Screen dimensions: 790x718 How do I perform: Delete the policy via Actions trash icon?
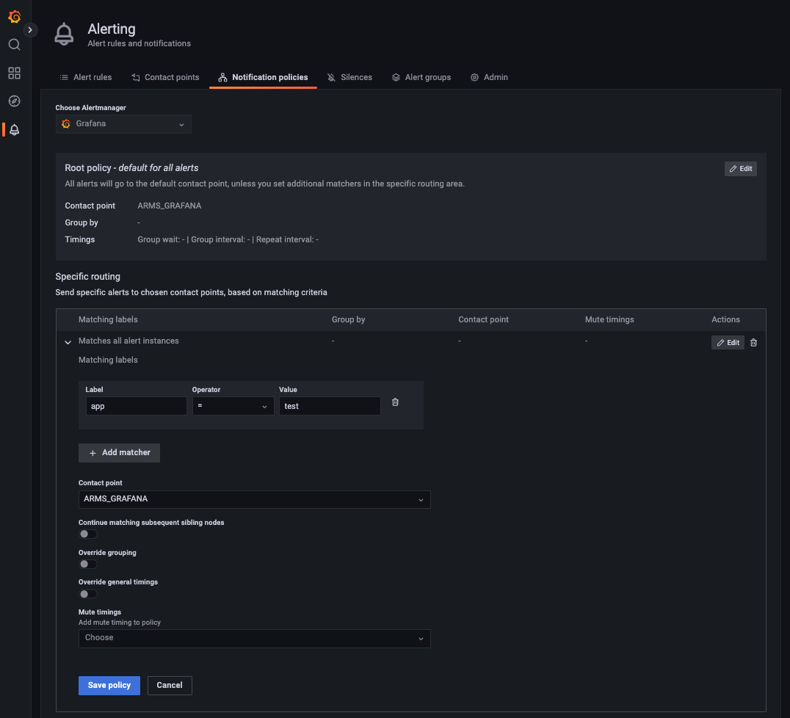tap(753, 343)
